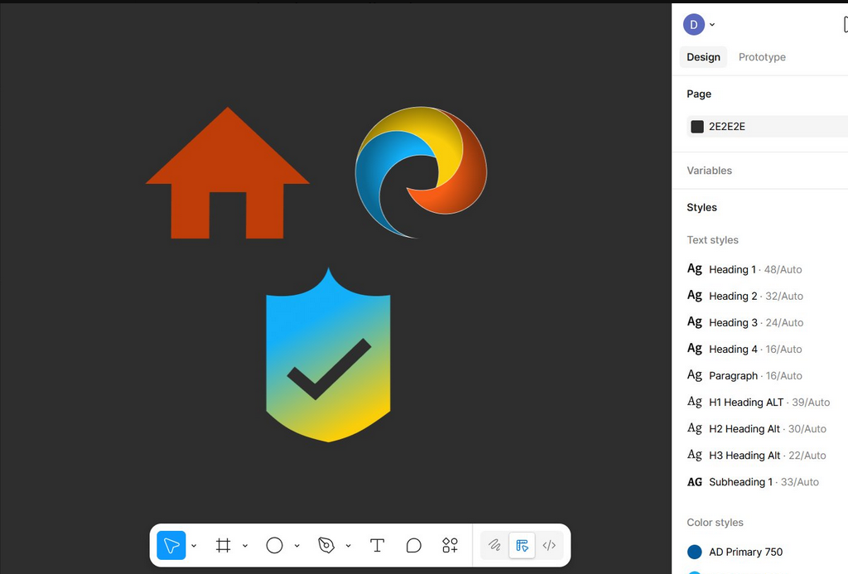Switch to Design mode toggle
This screenshot has height=574, width=848.
tap(522, 545)
